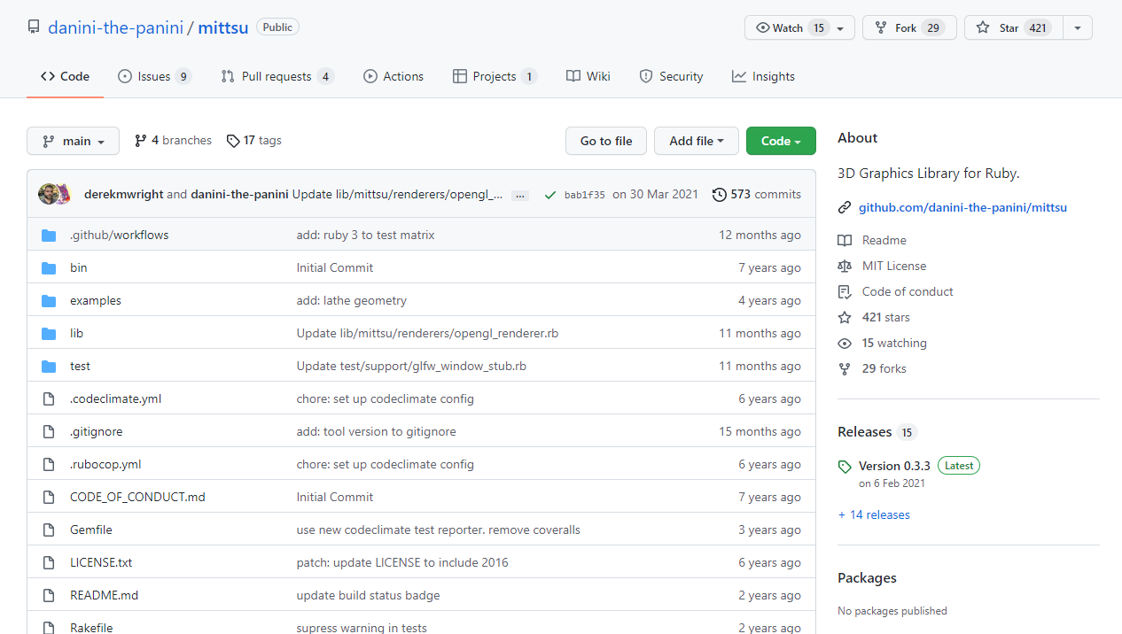The height and width of the screenshot is (634, 1122).
Task: Open the Gemfile file name
Action: [x=91, y=530]
